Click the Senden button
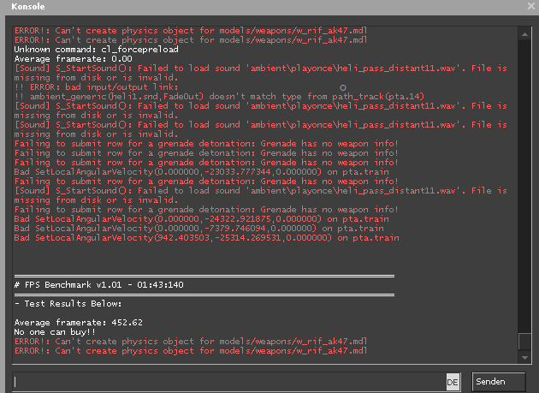539x393 pixels. pos(499,382)
